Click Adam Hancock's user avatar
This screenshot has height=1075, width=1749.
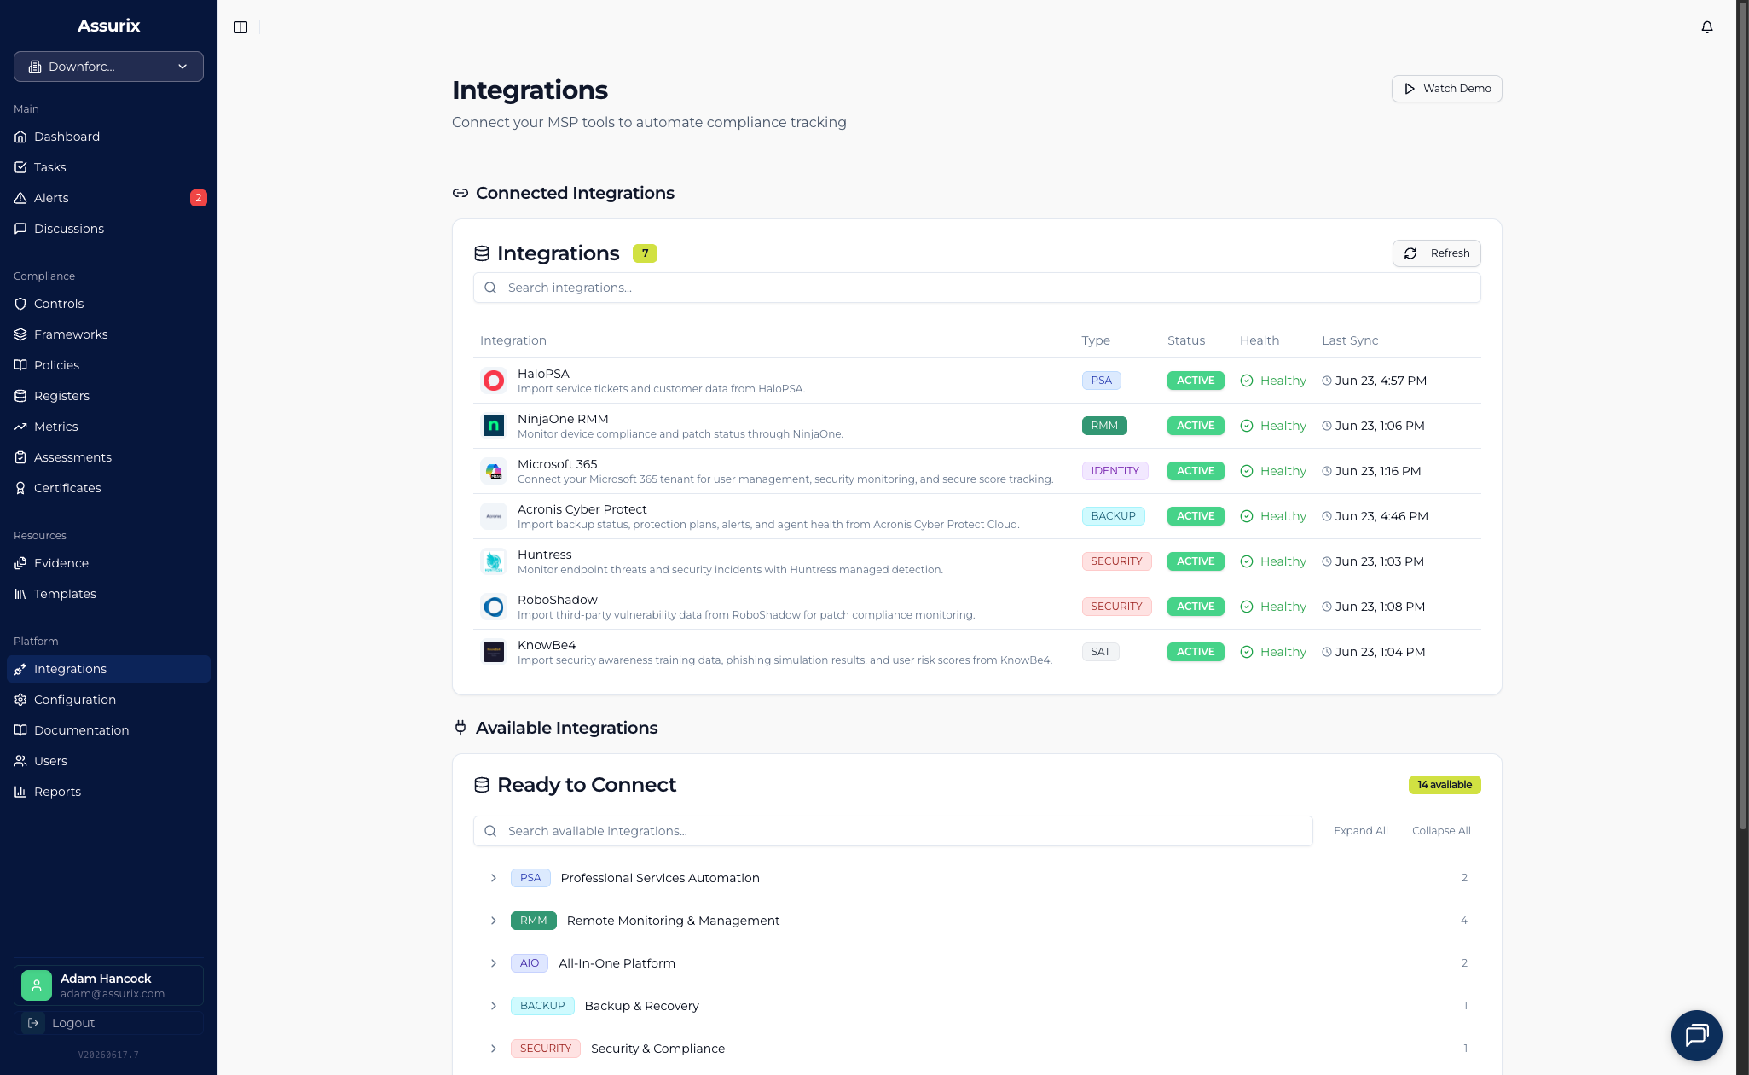tap(37, 985)
